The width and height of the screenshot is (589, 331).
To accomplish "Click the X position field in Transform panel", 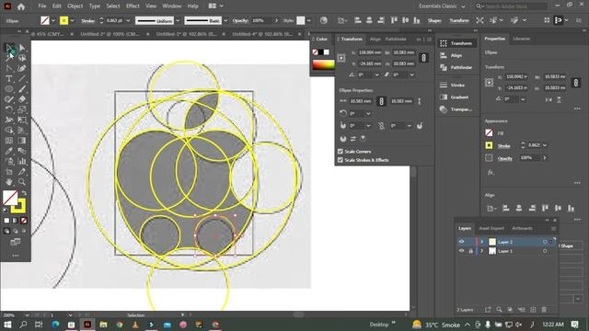I will [x=370, y=52].
